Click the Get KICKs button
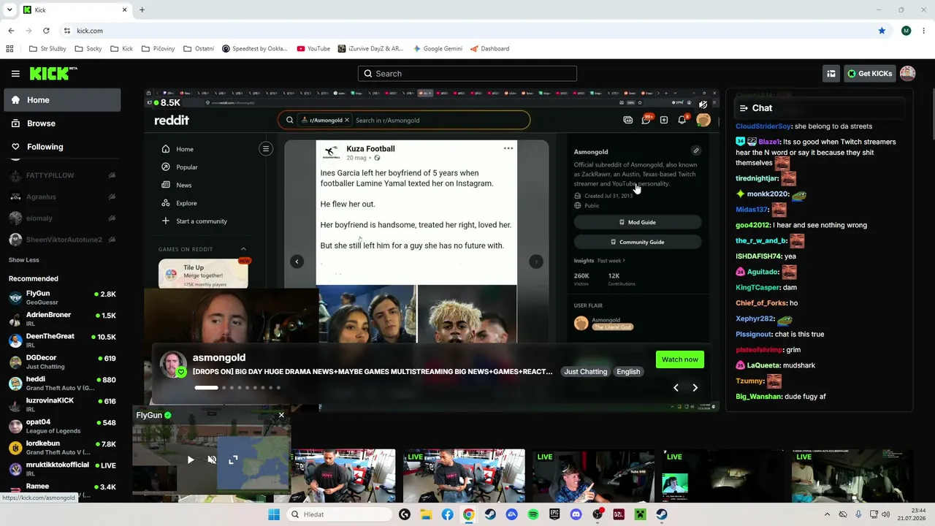 point(869,74)
